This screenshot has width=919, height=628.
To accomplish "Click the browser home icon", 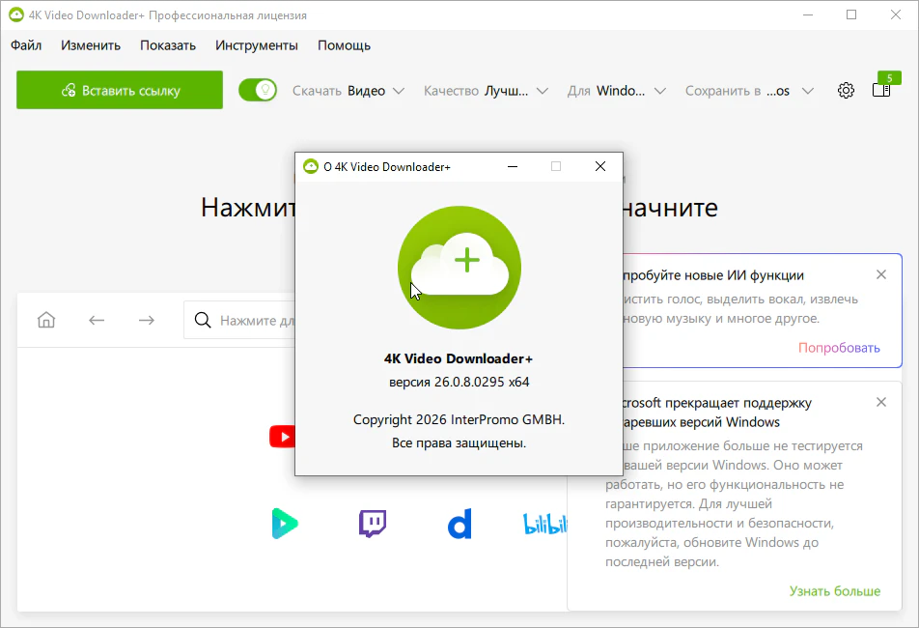I will click(46, 320).
